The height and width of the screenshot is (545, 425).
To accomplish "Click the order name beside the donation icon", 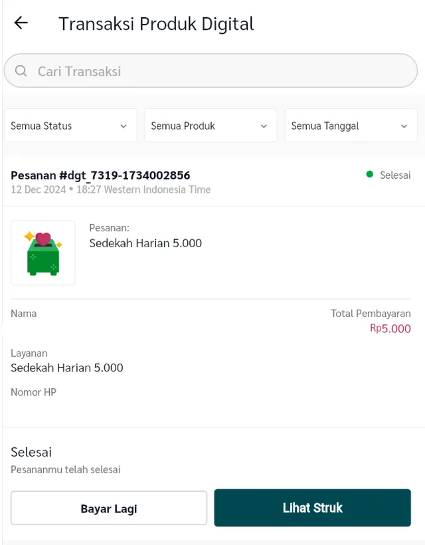I will 145,243.
